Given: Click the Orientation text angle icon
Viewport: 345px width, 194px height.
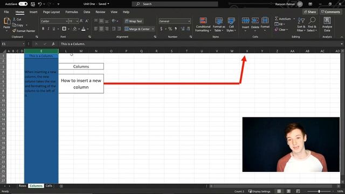Looking at the screenshot, I should pyautogui.click(x=114, y=20).
